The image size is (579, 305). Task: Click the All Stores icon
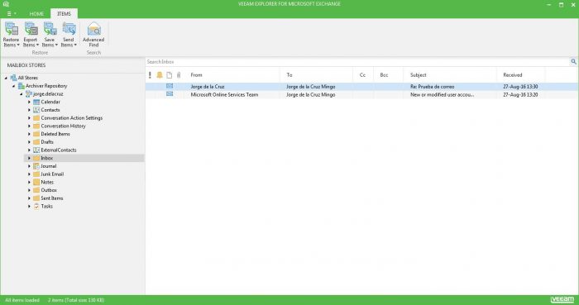pos(14,78)
